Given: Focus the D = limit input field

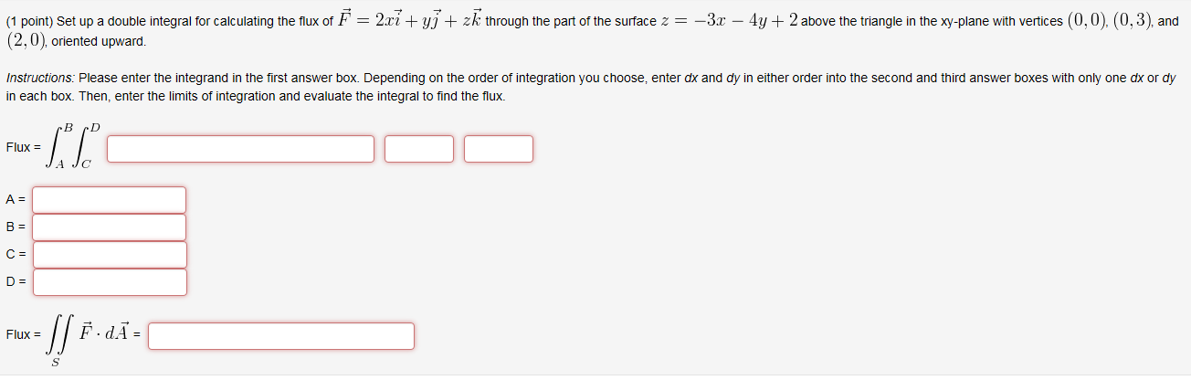Looking at the screenshot, I should [x=110, y=282].
